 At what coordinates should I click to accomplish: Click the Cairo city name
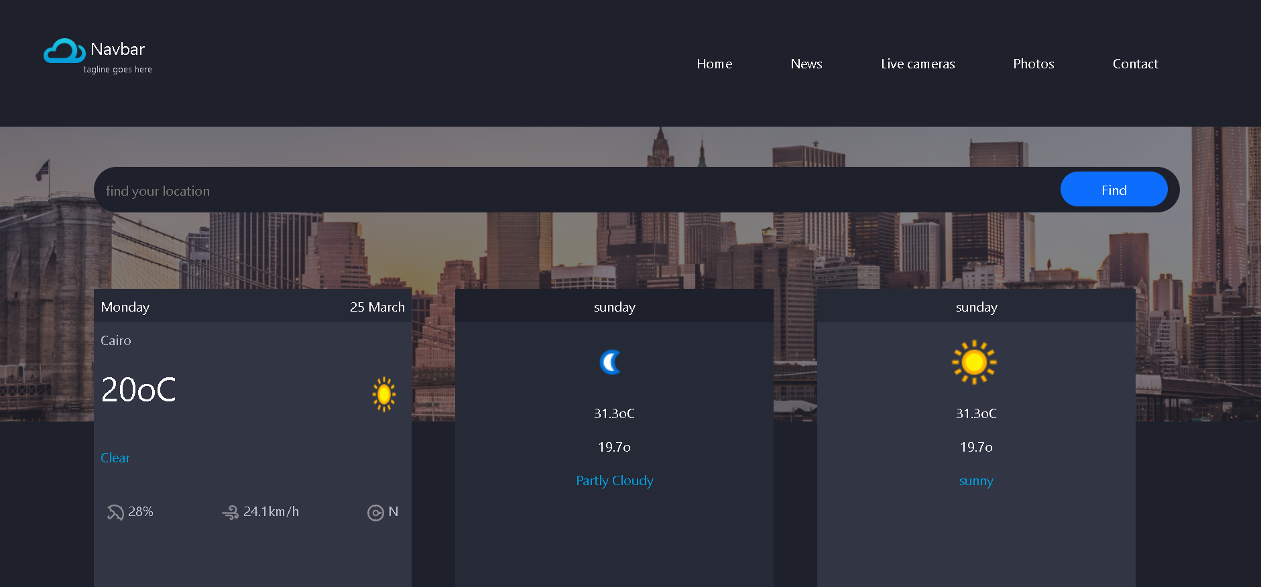click(116, 340)
